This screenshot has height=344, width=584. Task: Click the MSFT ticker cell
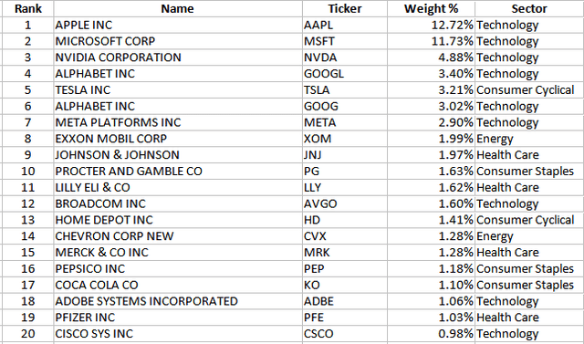[x=345, y=41]
